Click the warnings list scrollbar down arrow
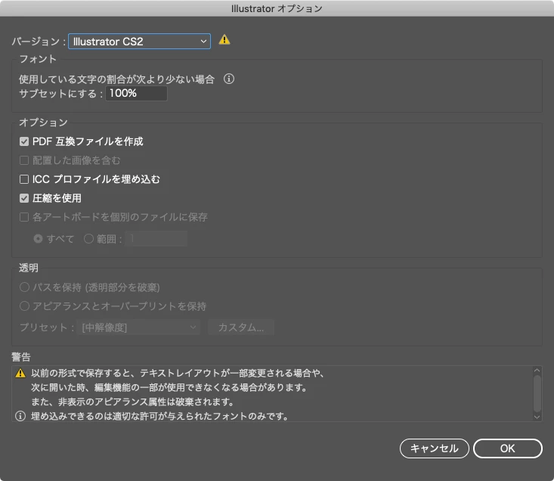 point(537,417)
